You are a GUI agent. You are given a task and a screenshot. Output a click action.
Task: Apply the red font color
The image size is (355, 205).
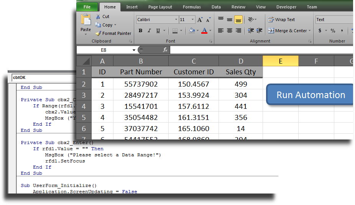[x=204, y=31]
